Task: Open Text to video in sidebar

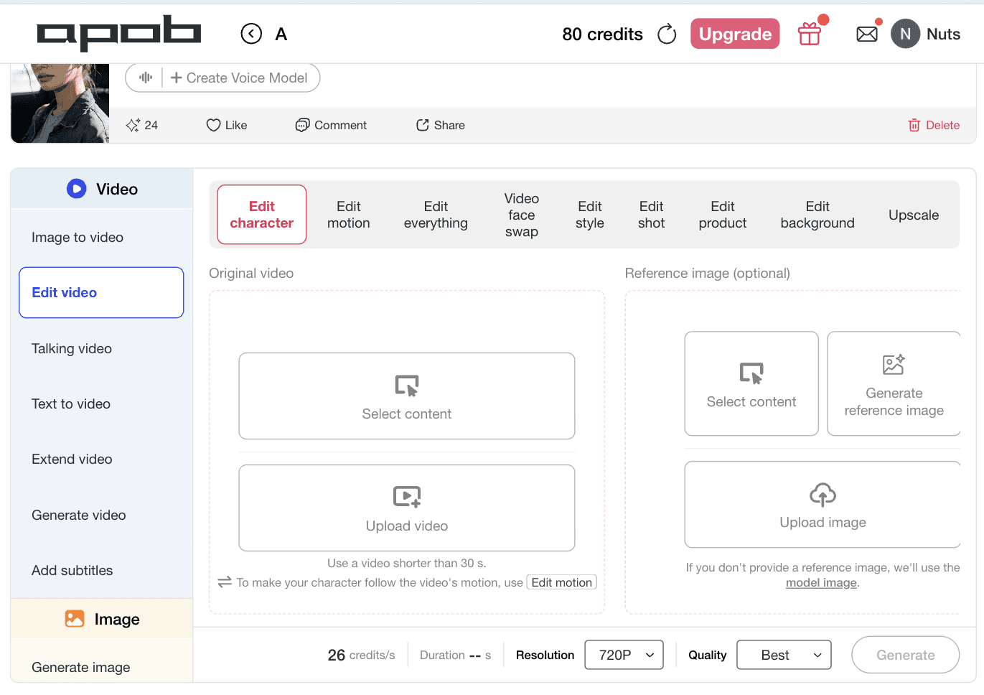Action: (101, 404)
